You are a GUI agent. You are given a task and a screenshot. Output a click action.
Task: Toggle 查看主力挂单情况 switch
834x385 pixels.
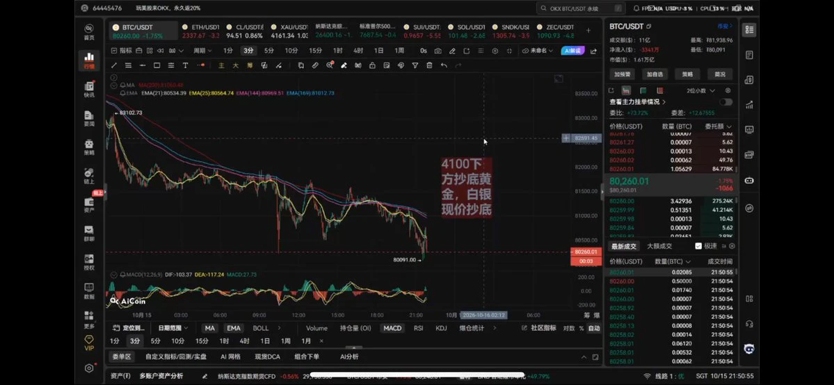pos(725,102)
